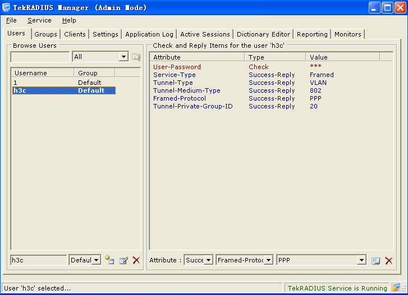This screenshot has width=408, height=295.
Task: Click the add/update attribute icon
Action: coord(376,260)
